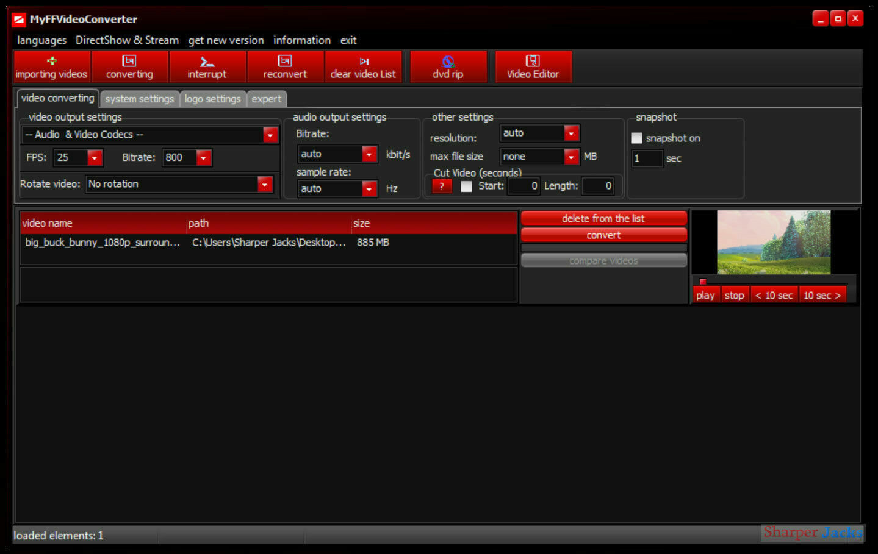Click the snapshot seconds input field
The image size is (878, 554).
pyautogui.click(x=647, y=158)
